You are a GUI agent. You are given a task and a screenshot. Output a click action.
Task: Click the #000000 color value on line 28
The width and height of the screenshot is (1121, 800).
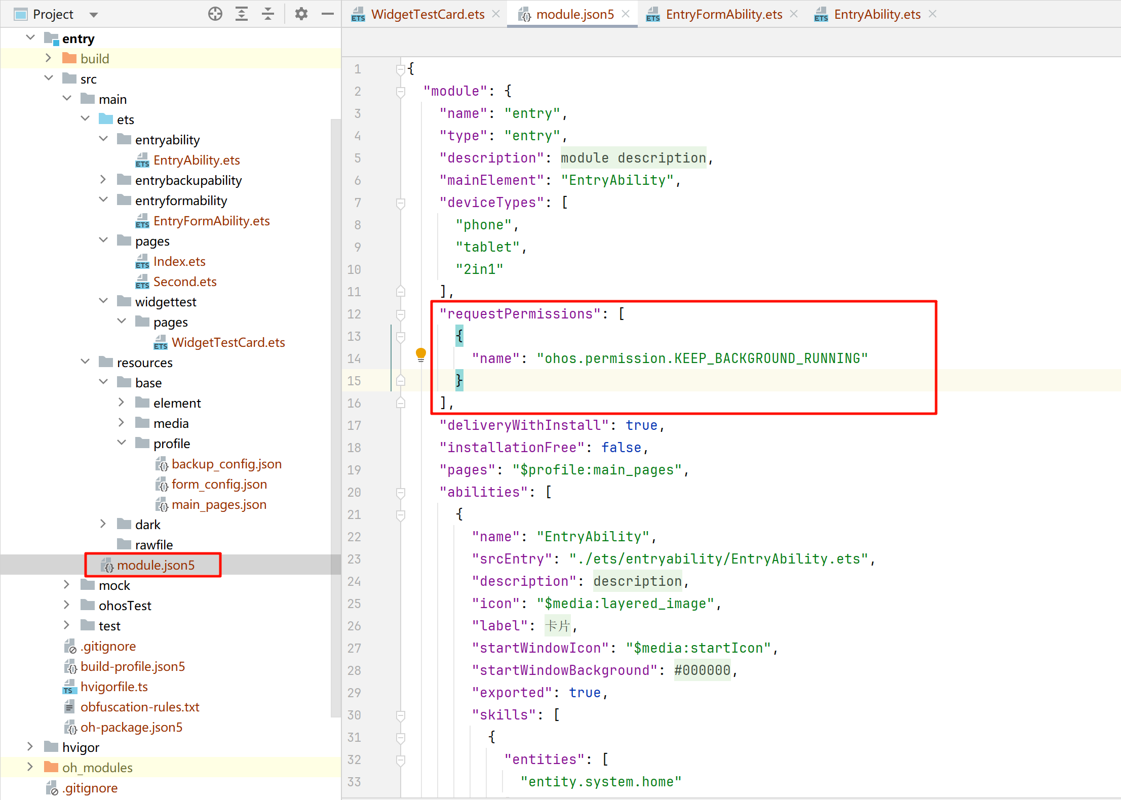point(702,670)
